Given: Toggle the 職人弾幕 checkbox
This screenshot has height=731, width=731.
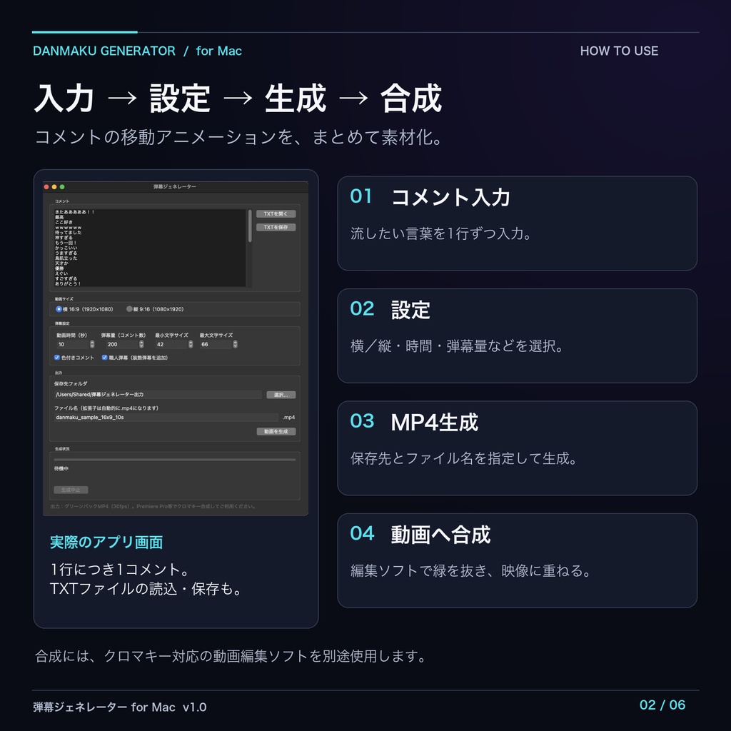Looking at the screenshot, I should pyautogui.click(x=104, y=358).
